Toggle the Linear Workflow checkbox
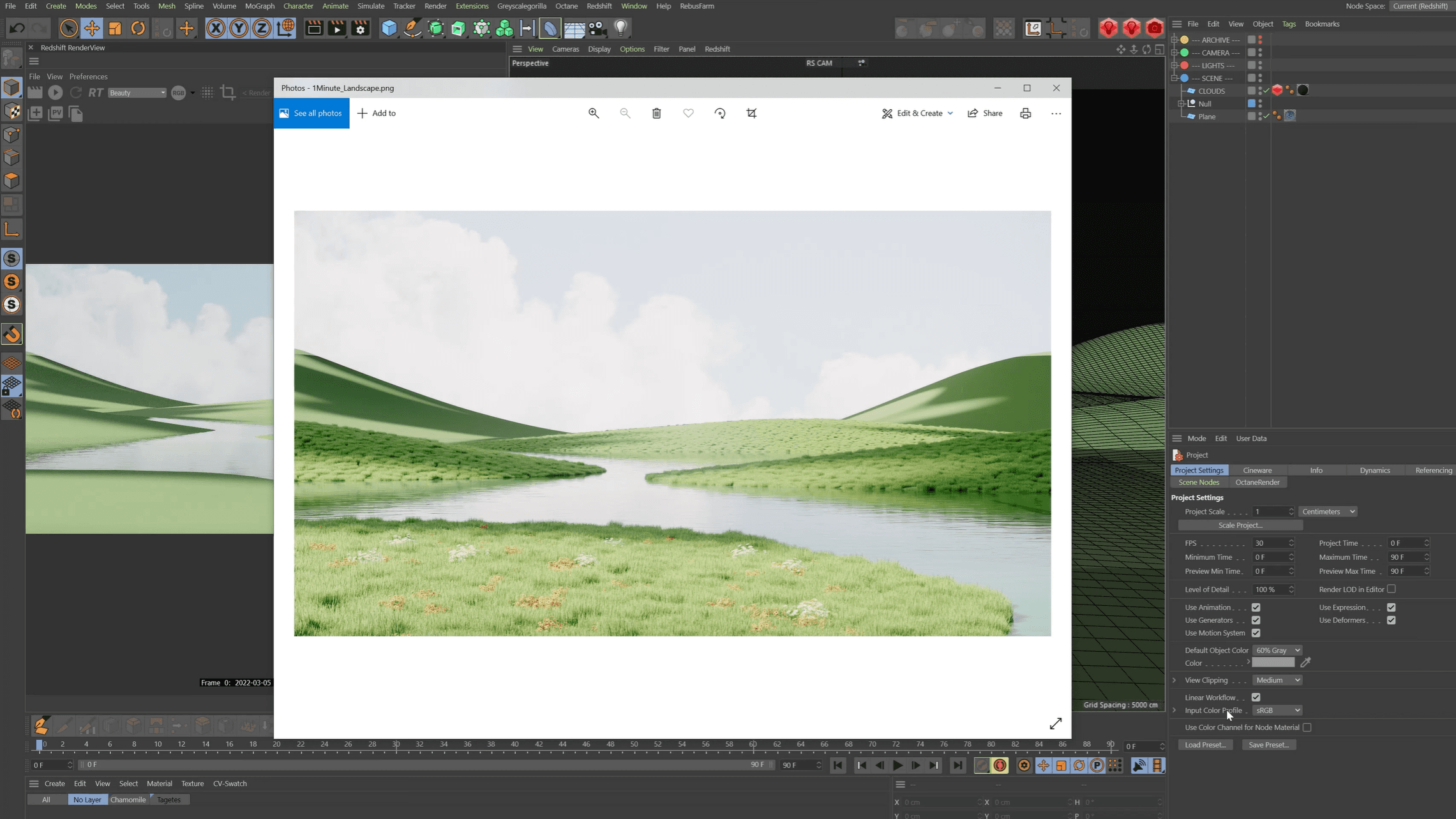This screenshot has width=1456, height=819. pyautogui.click(x=1256, y=697)
